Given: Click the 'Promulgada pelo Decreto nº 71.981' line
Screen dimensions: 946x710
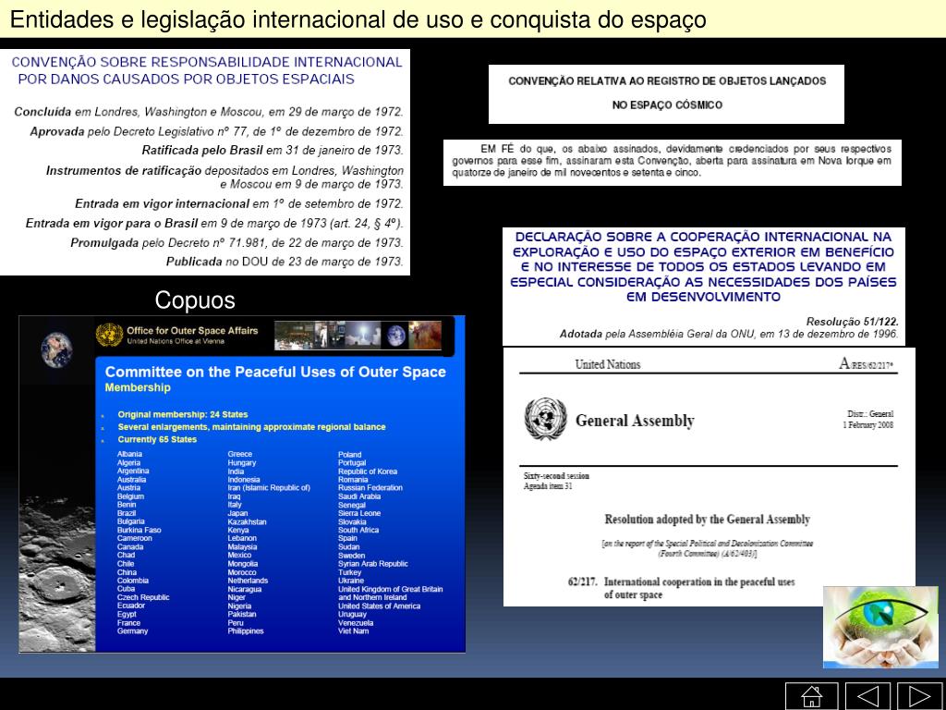Looking at the screenshot, I should [236, 243].
